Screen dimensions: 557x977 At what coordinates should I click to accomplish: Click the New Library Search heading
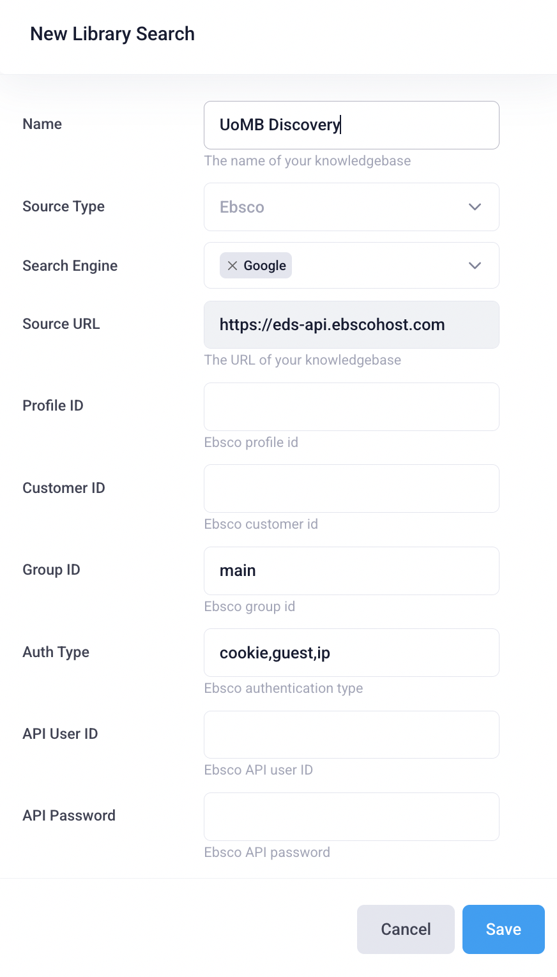[x=112, y=34]
